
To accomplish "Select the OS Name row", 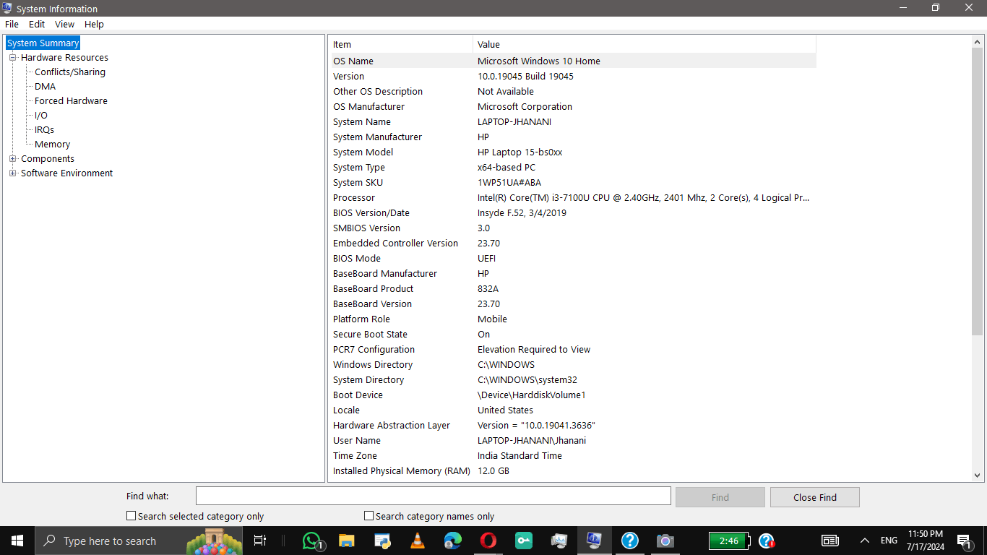I will click(x=574, y=61).
